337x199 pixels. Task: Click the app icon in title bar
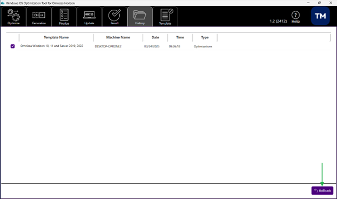[x=3, y=3]
